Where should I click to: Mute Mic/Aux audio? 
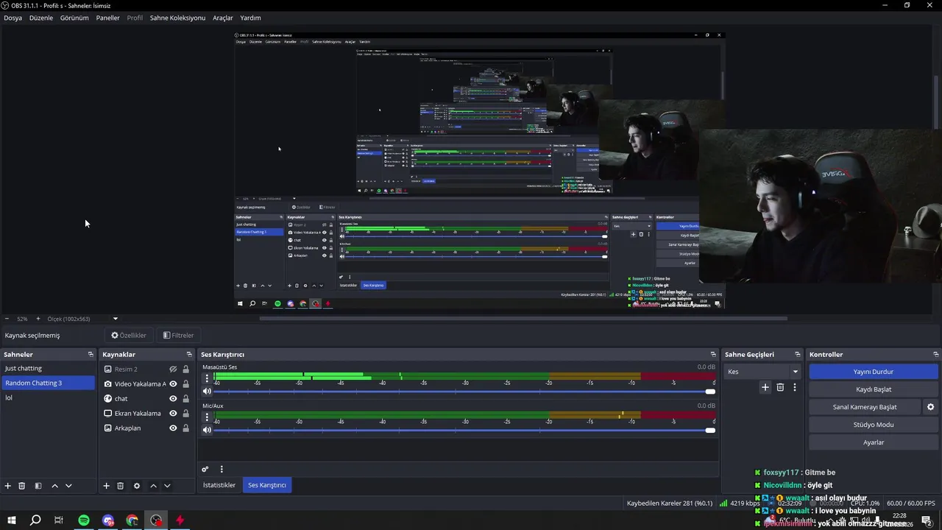coord(207,430)
